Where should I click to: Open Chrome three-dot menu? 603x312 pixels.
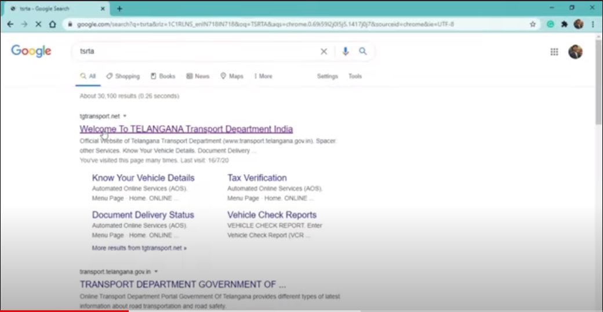click(593, 24)
